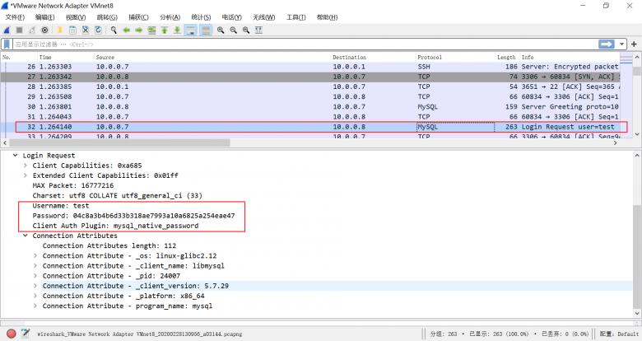Open the 分析(A) menu
Viewport: 642px width, 341px height.
coord(170,17)
